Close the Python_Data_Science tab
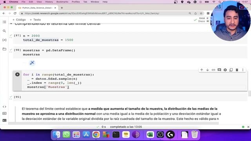Viewport: 251px width, 141px height. (x=55, y=8)
